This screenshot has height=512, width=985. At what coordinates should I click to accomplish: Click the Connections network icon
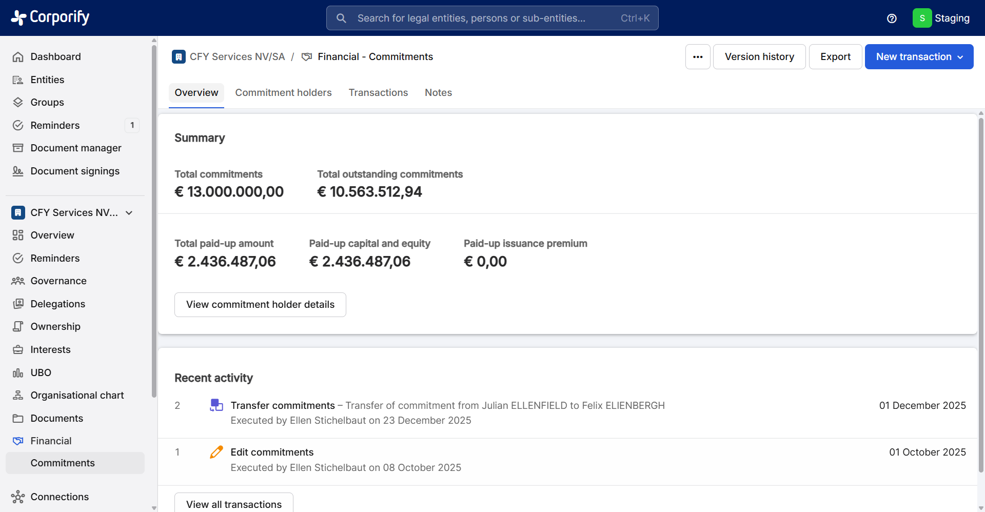pyautogui.click(x=18, y=497)
